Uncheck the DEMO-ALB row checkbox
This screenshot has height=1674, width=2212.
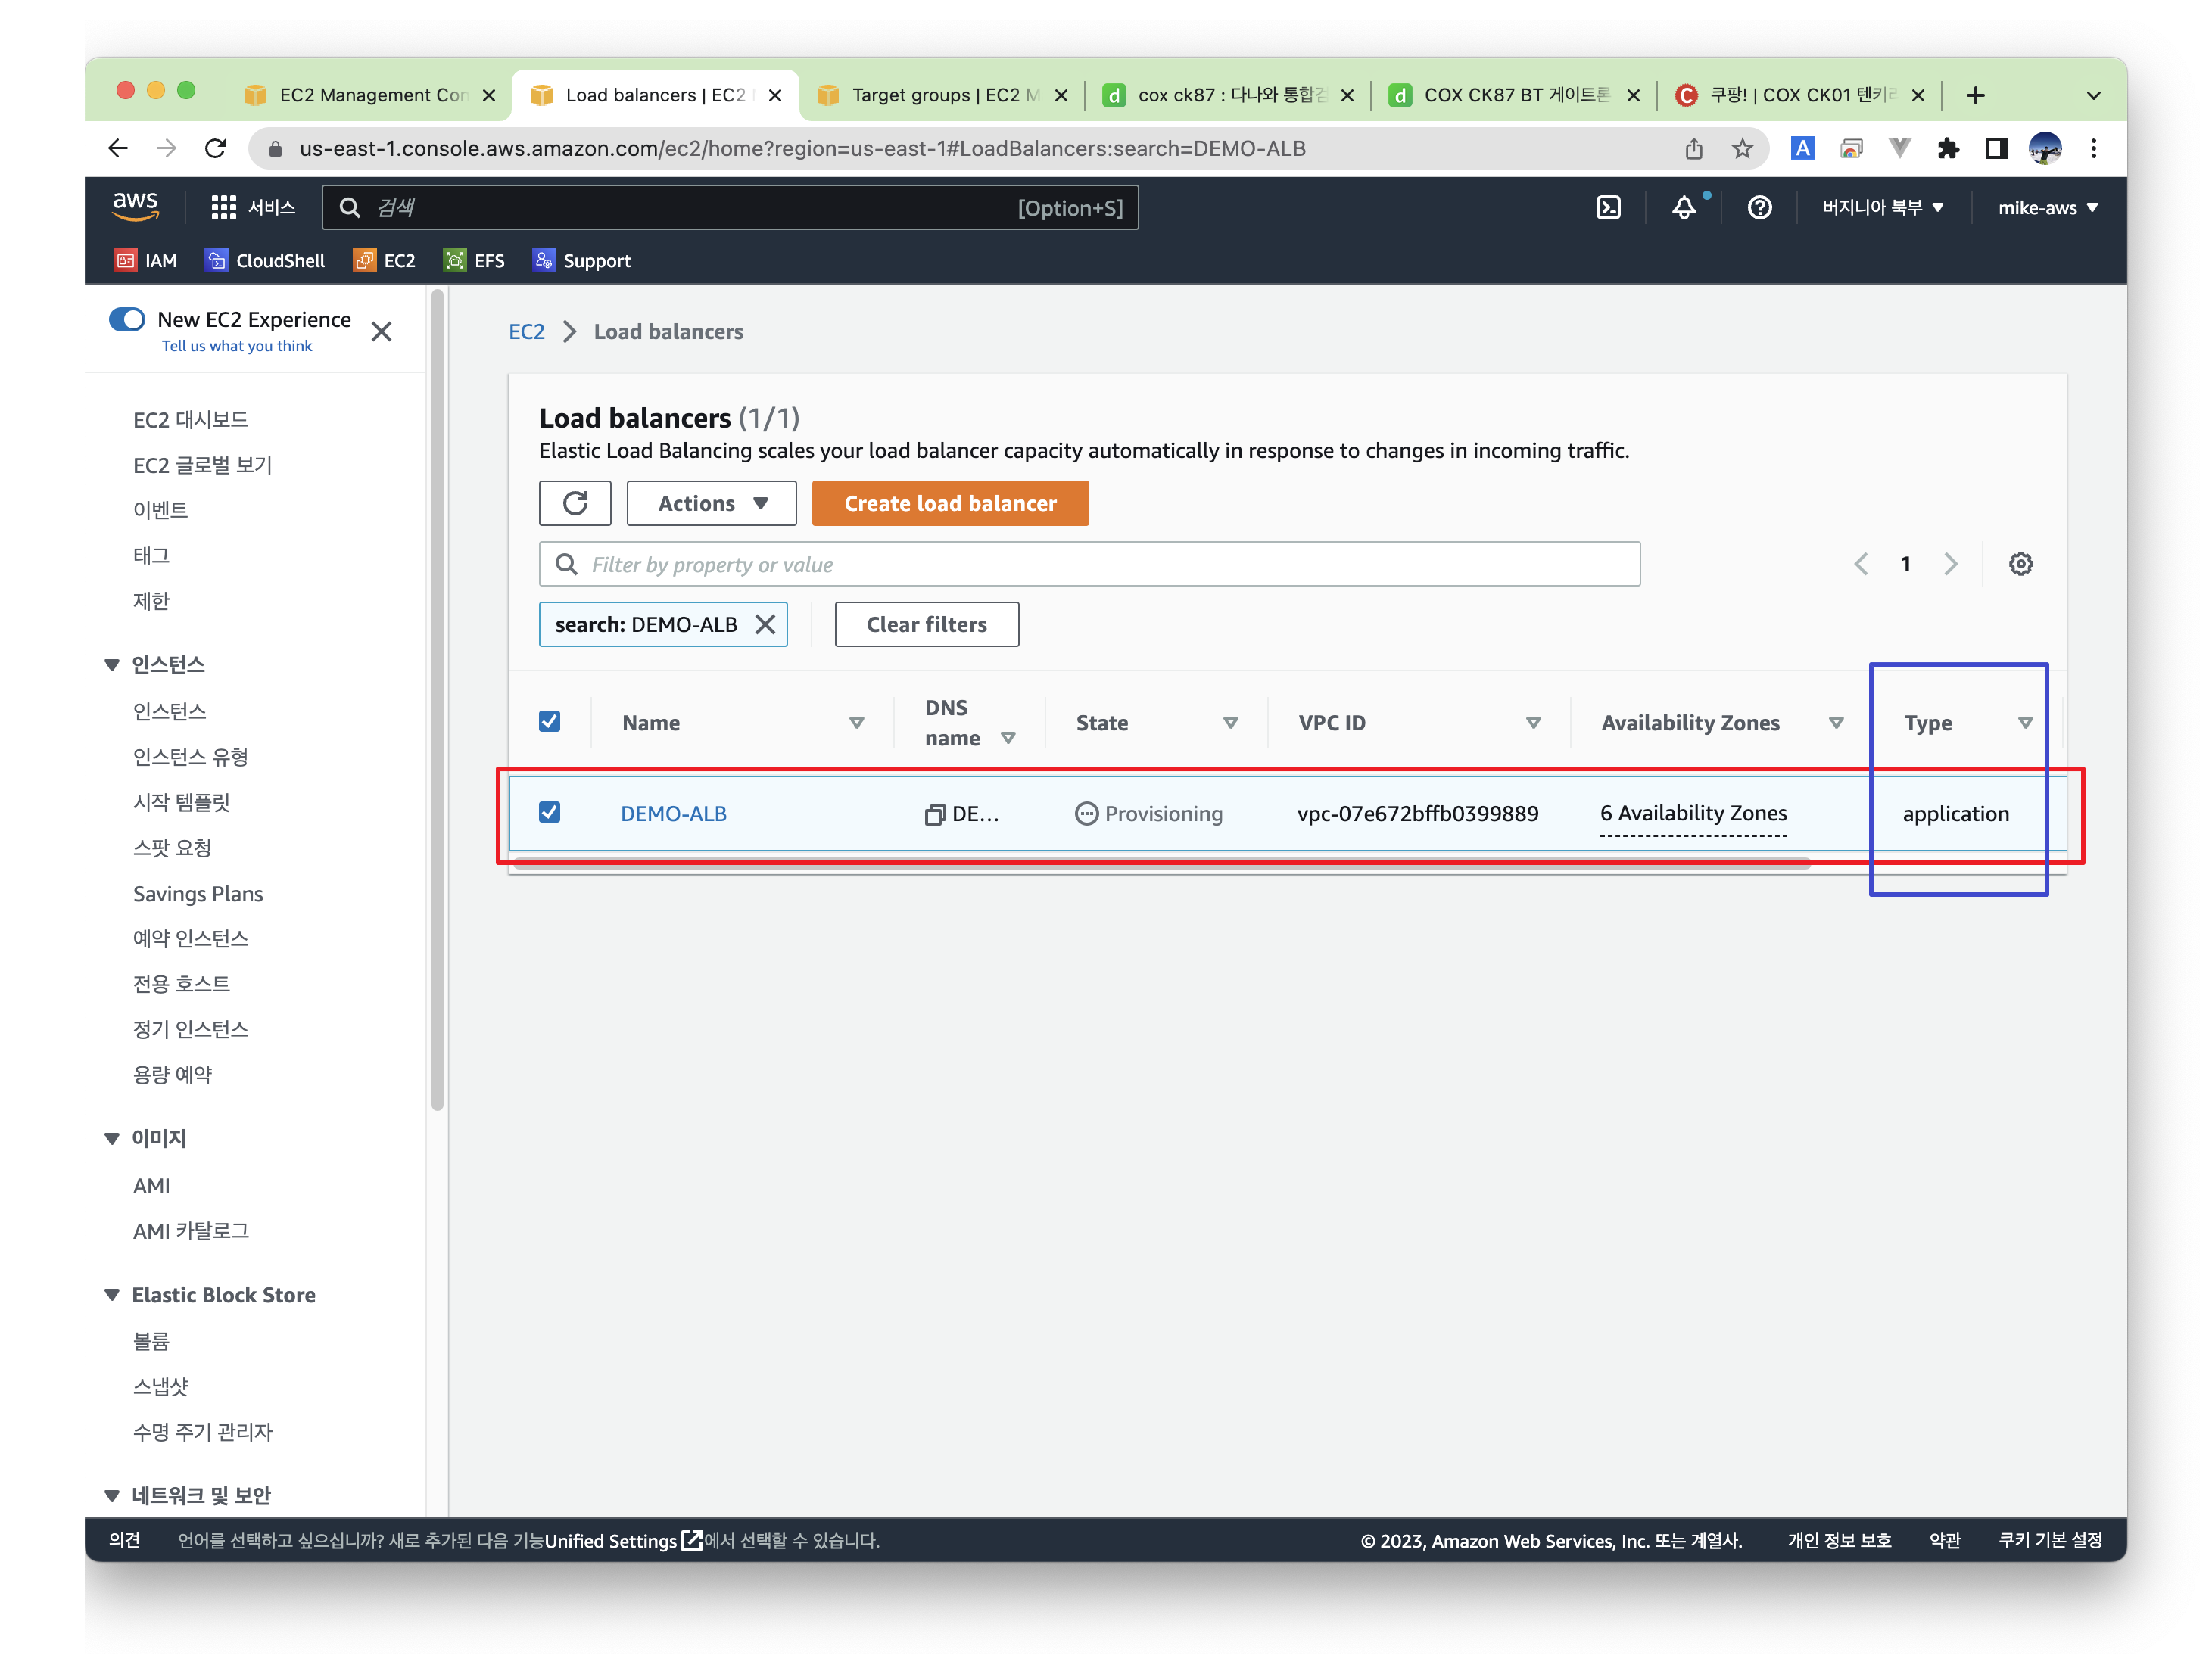(549, 813)
